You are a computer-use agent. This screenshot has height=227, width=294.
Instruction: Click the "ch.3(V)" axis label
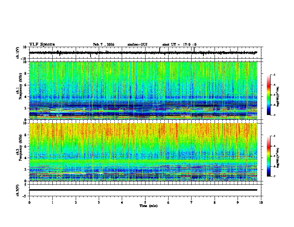tap(18, 190)
